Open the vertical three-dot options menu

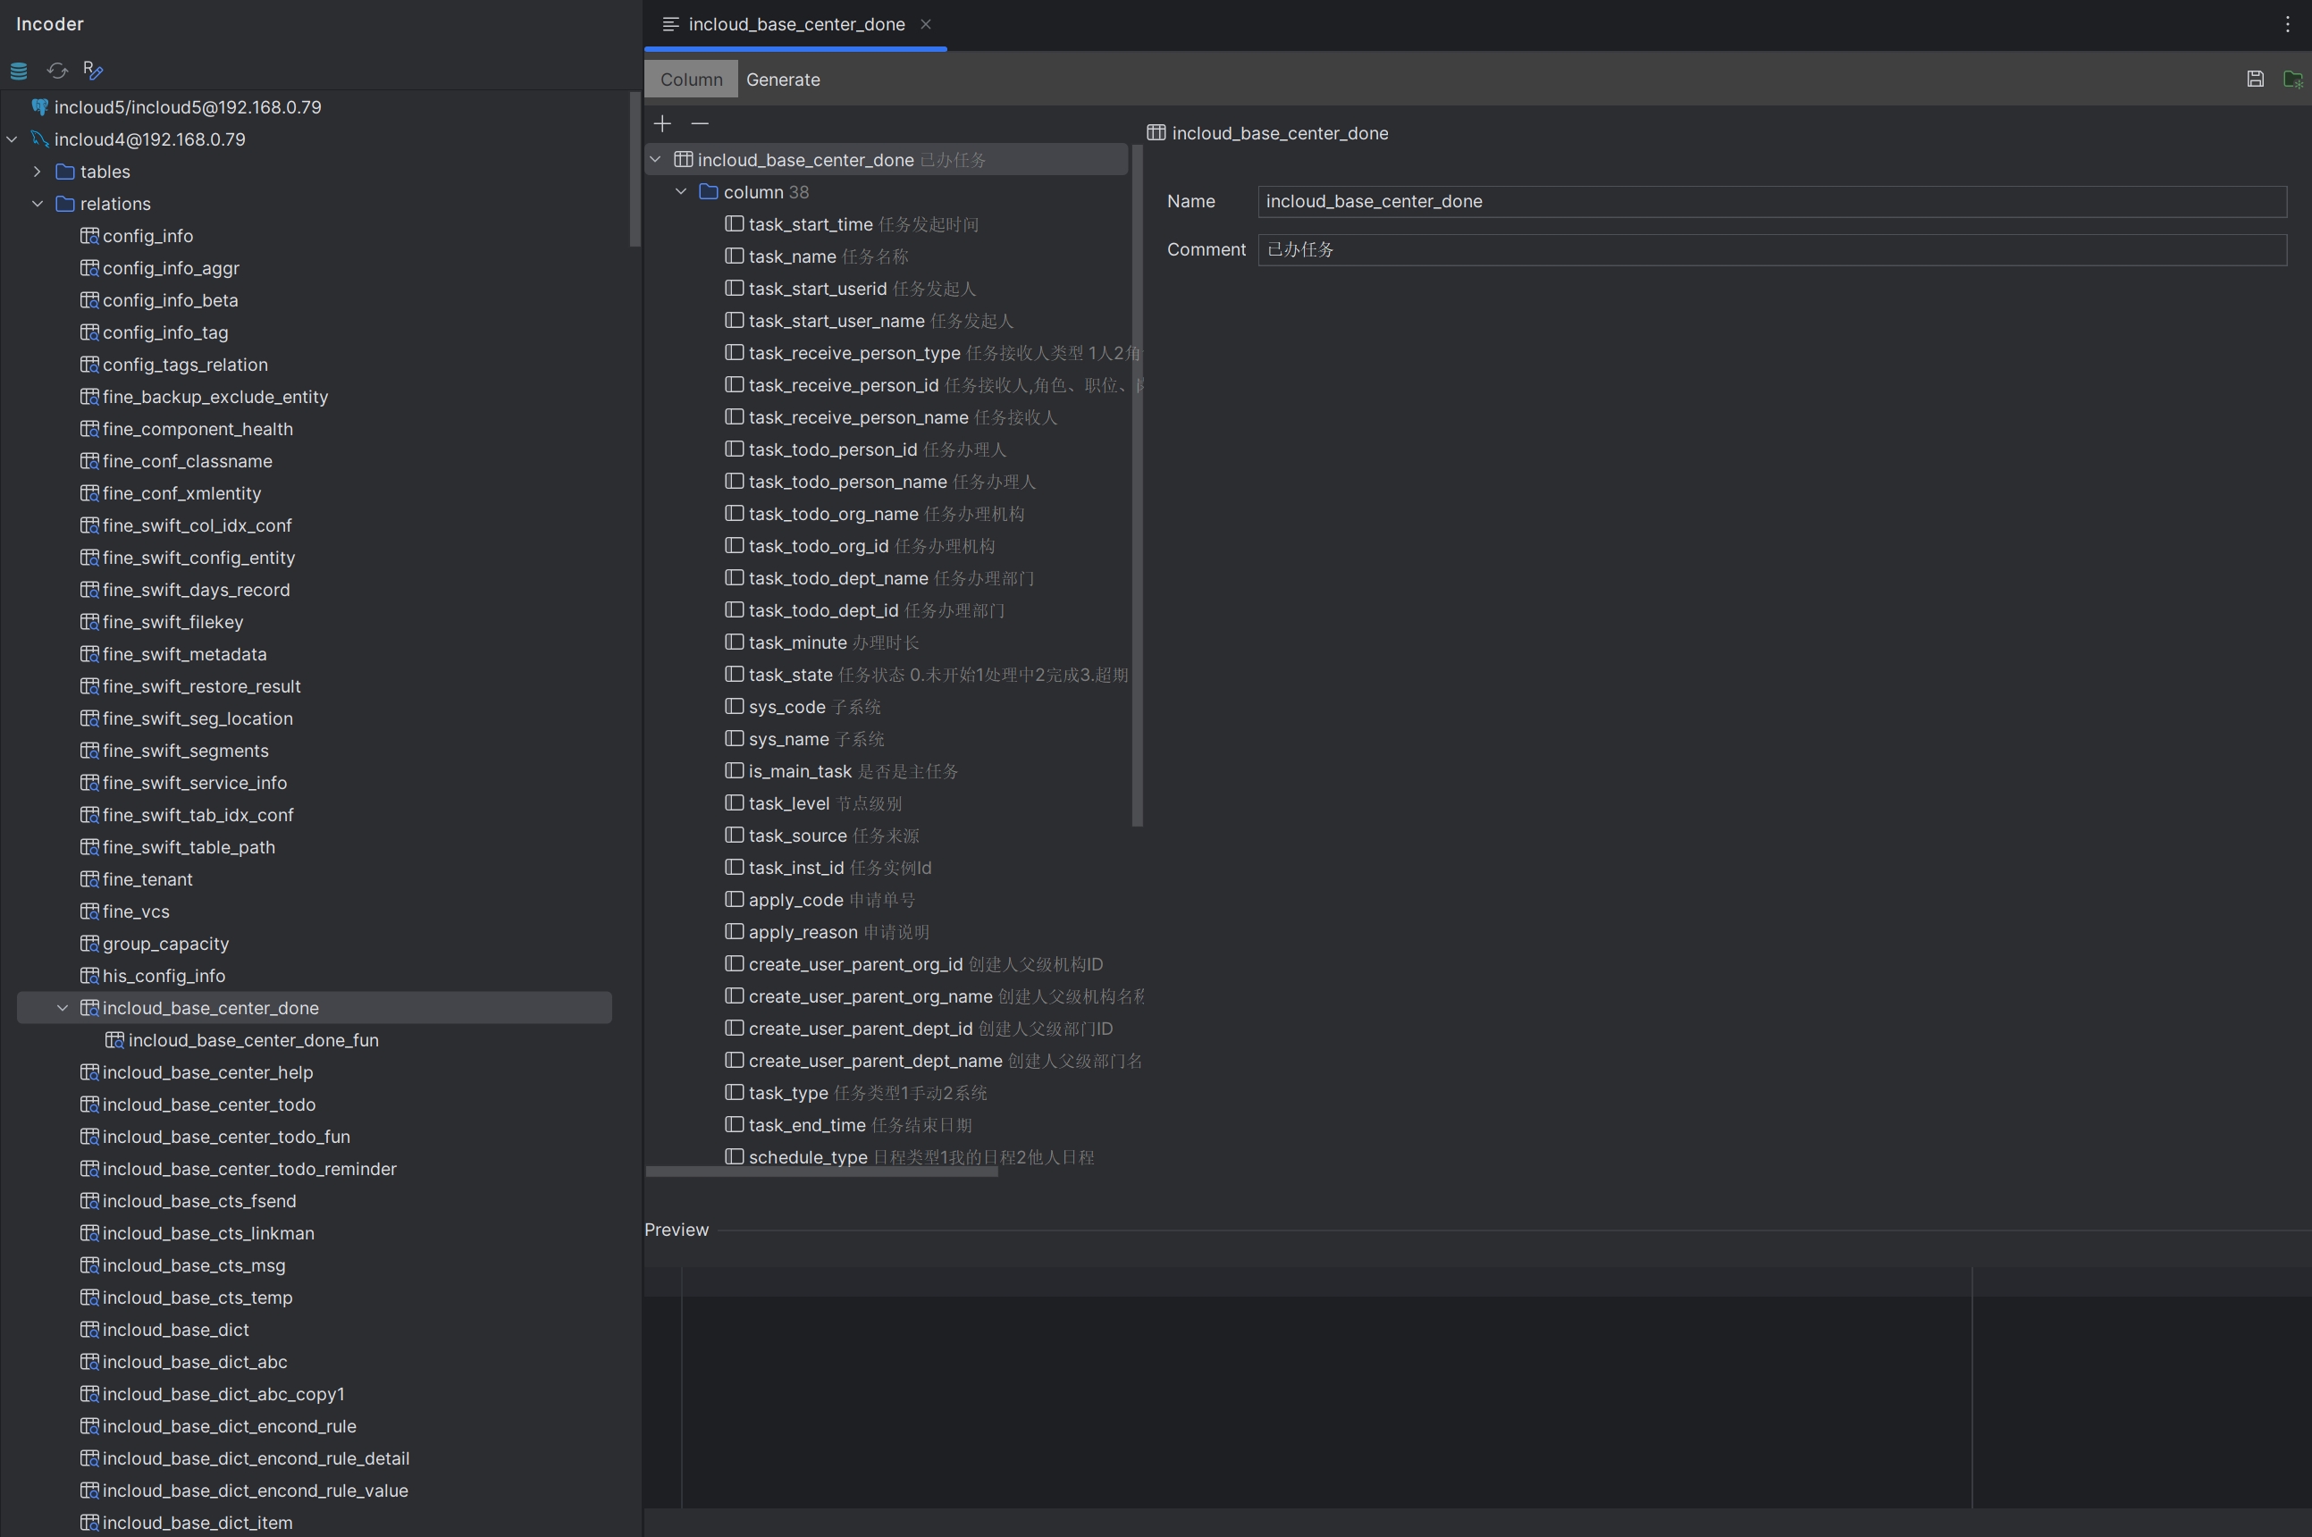click(x=2288, y=24)
